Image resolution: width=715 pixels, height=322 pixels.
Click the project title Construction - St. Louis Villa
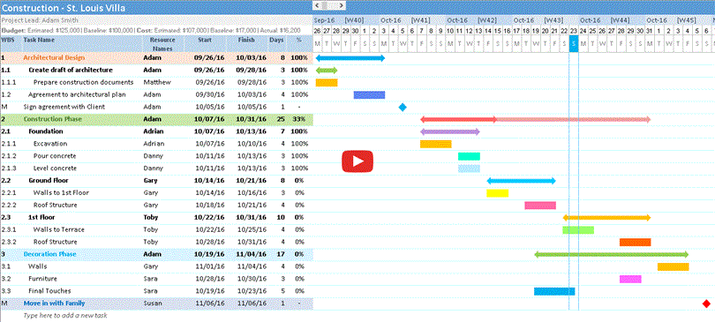(64, 8)
